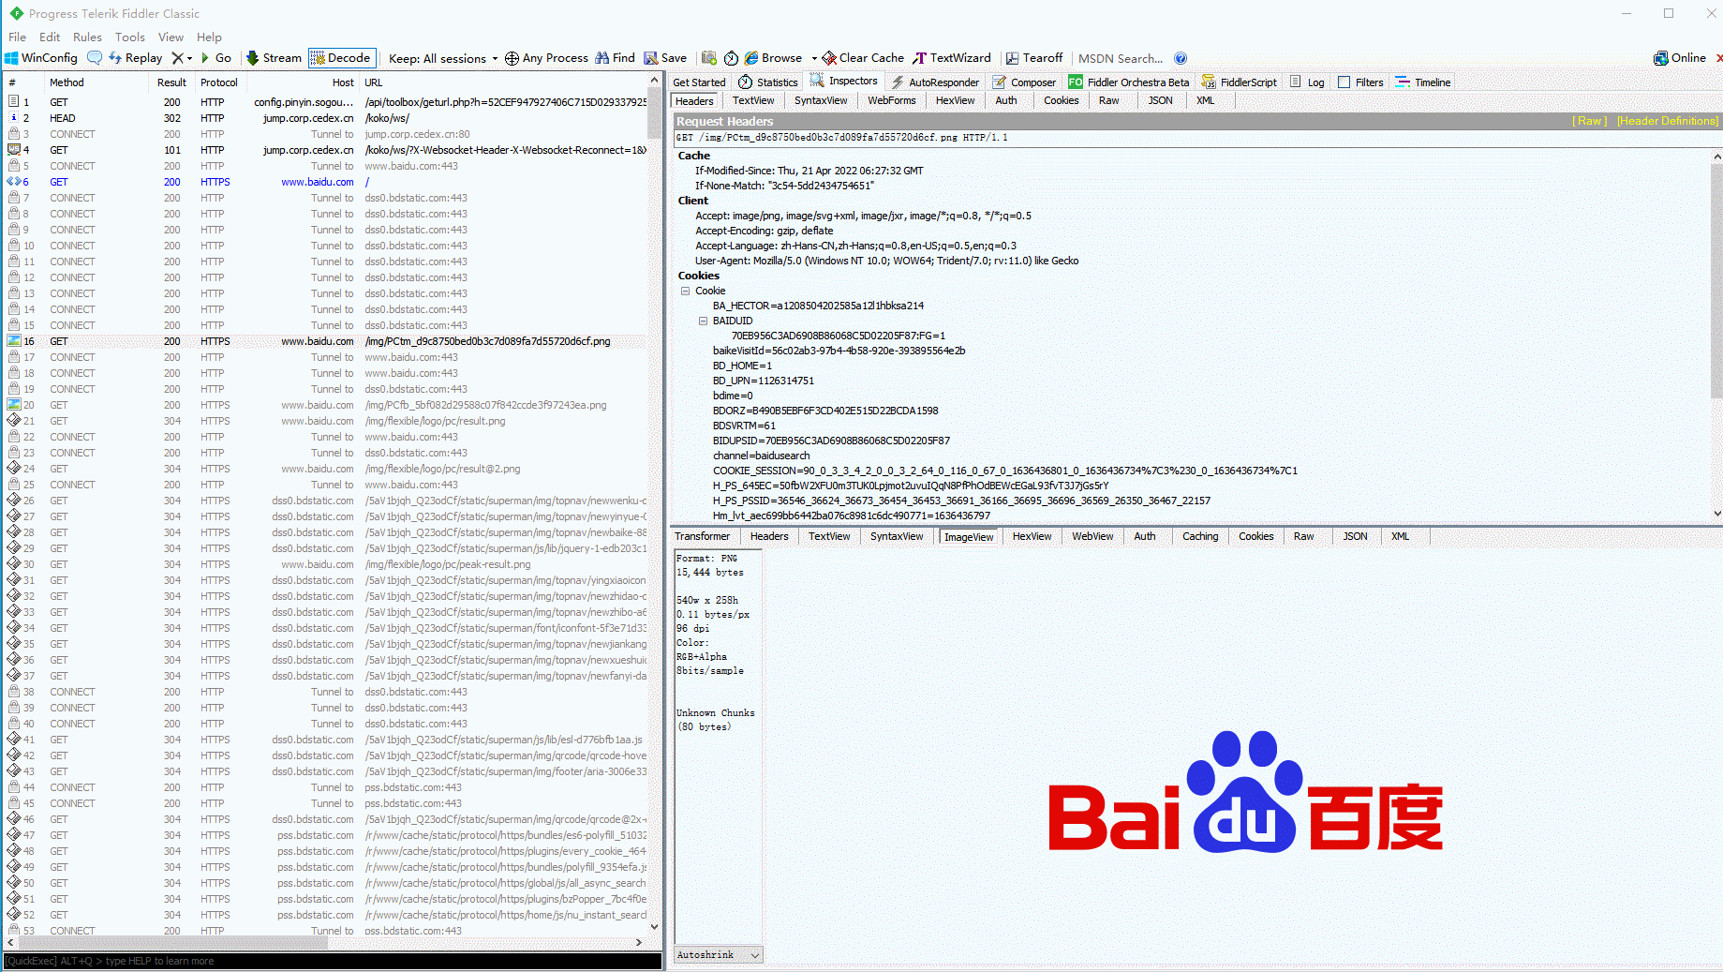The image size is (1723, 972).
Task: Click the session list horizontal scrollbar
Action: (x=323, y=942)
